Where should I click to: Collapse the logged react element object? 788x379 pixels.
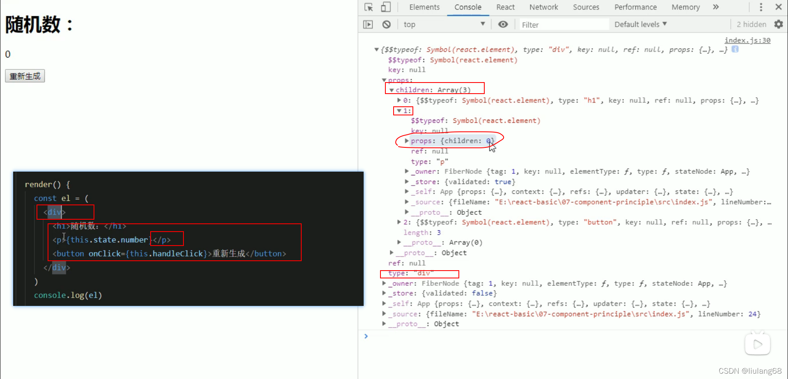click(x=376, y=50)
